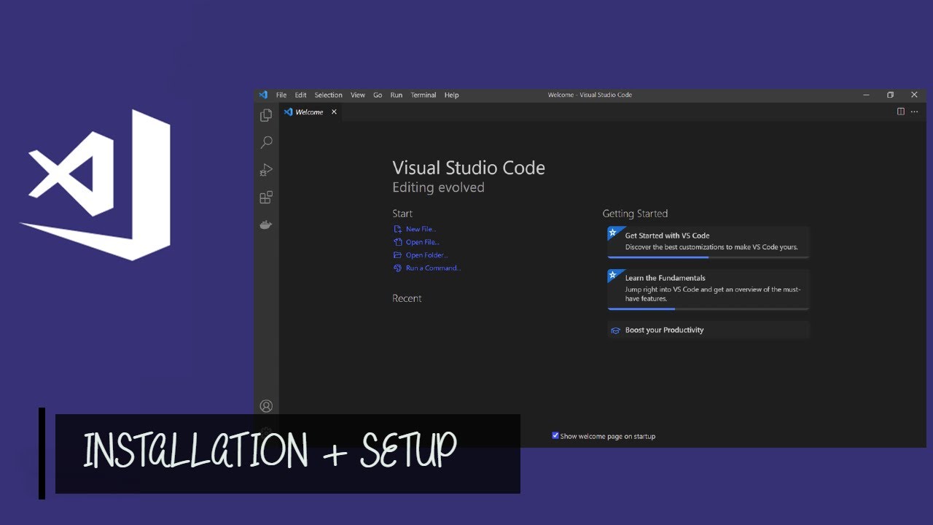Open the Edit menu
The image size is (933, 525).
(x=300, y=95)
